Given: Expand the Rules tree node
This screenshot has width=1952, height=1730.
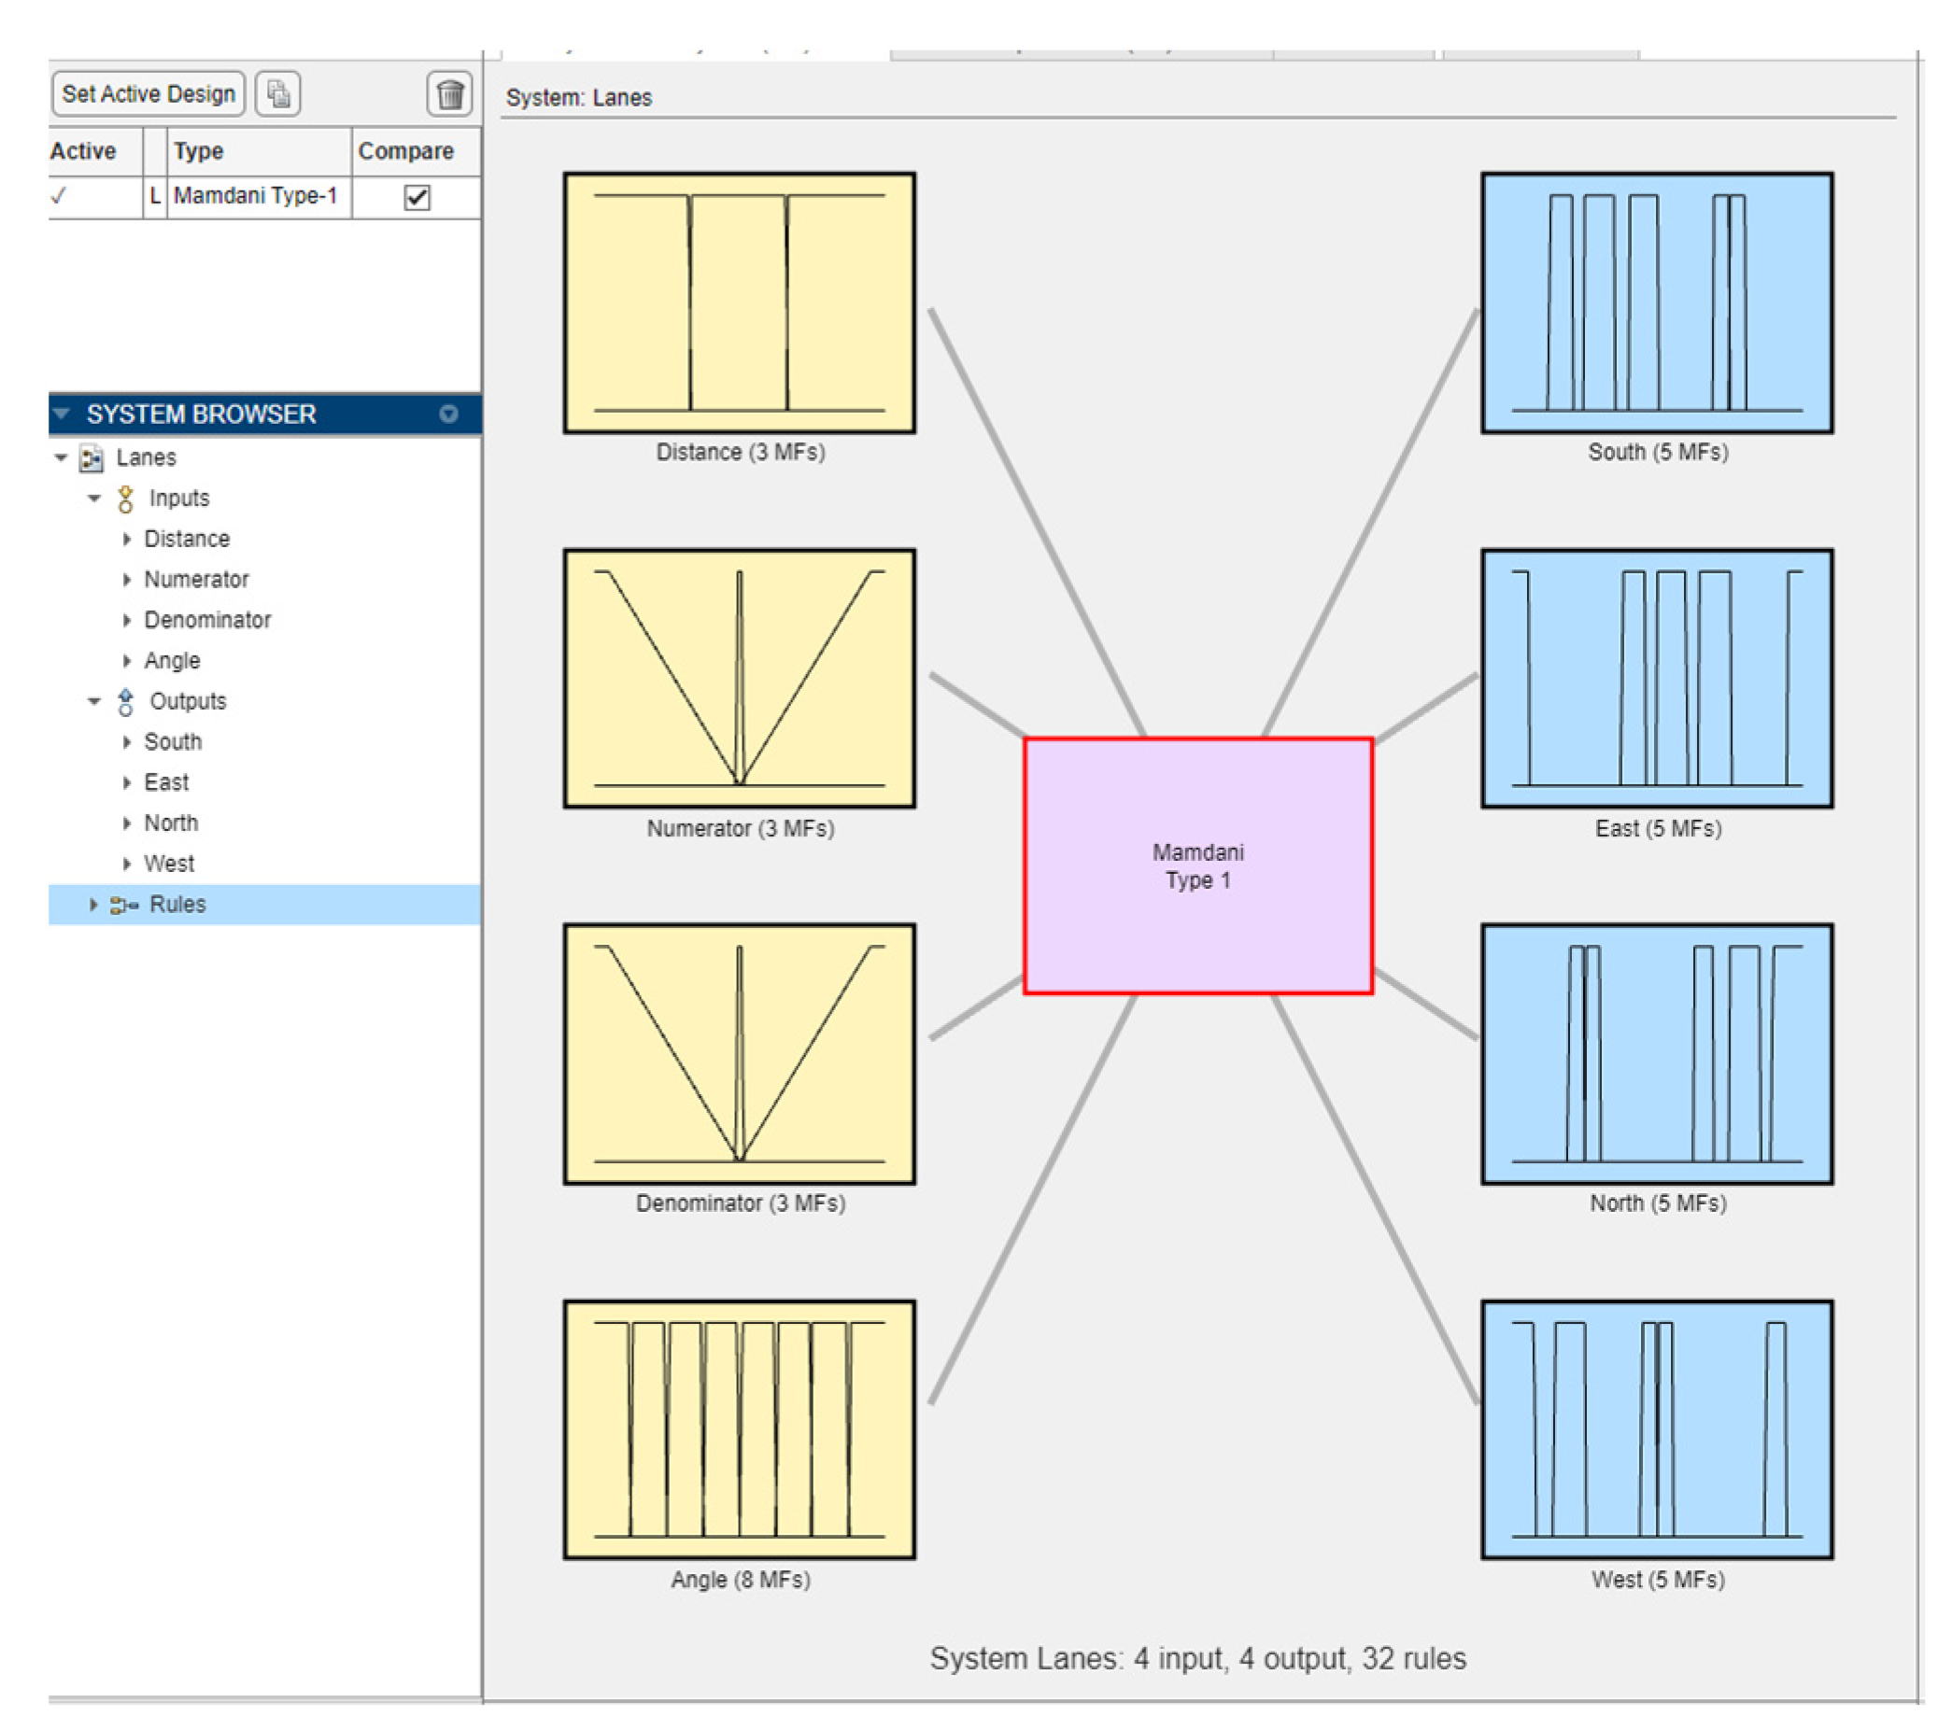Looking at the screenshot, I should tap(93, 905).
